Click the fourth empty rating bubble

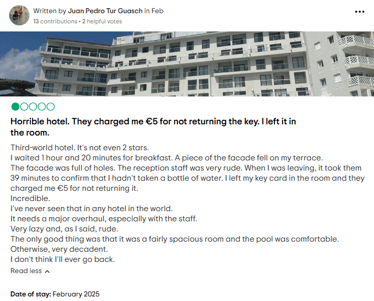(x=41, y=107)
